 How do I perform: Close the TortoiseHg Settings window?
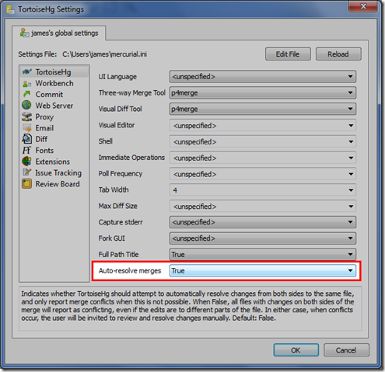tap(362, 6)
